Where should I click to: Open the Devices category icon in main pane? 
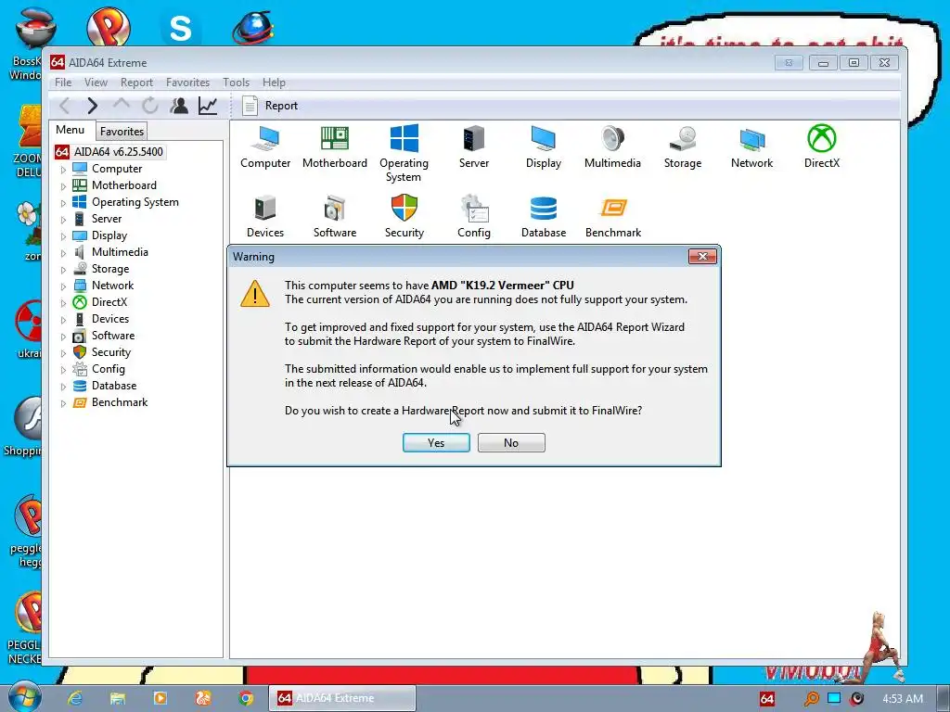265,217
